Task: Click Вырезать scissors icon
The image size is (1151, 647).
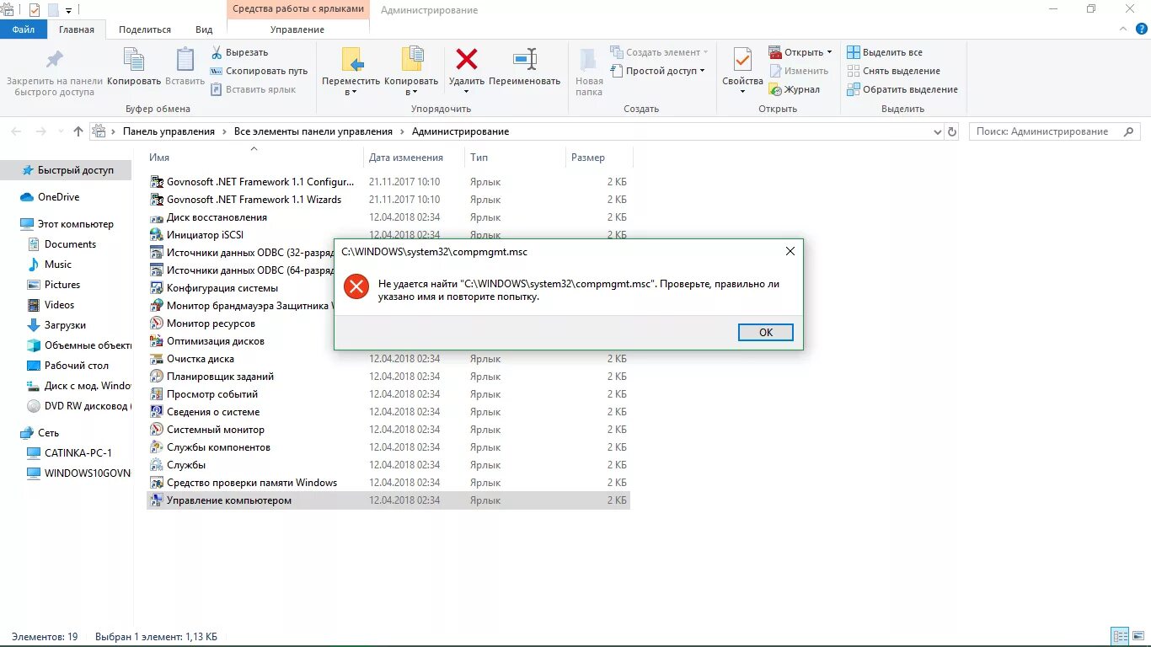Action: [217, 52]
